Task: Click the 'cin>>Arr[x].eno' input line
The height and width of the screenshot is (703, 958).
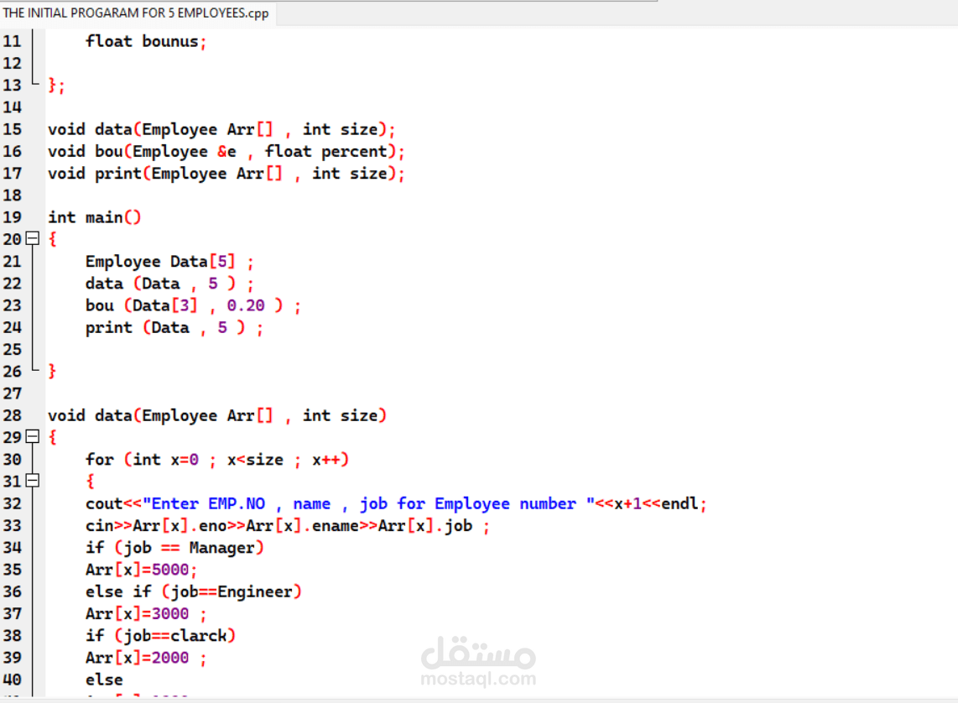Action: [288, 525]
